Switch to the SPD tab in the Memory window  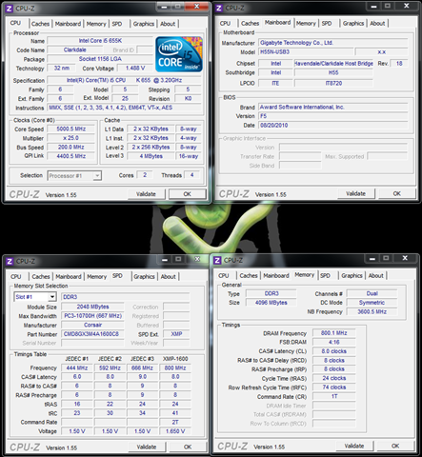click(325, 275)
